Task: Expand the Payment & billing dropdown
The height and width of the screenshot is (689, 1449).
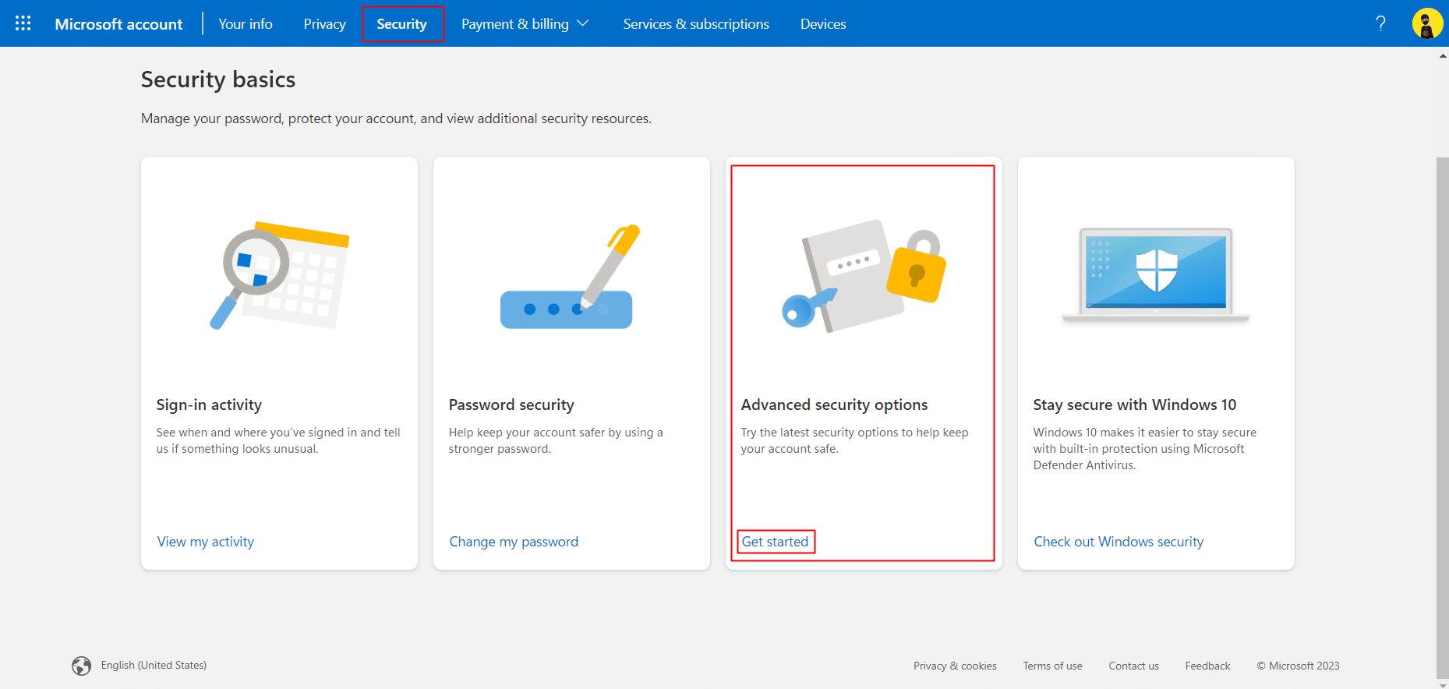Action: pyautogui.click(x=525, y=24)
